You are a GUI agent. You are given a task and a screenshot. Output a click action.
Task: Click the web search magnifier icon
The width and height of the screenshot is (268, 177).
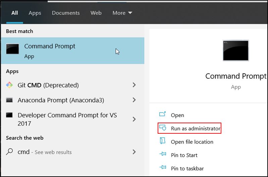tap(9, 151)
